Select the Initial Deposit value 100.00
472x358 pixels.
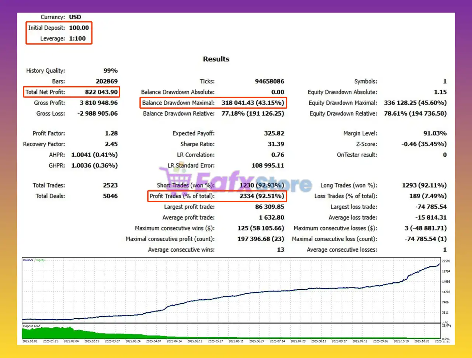(79, 28)
